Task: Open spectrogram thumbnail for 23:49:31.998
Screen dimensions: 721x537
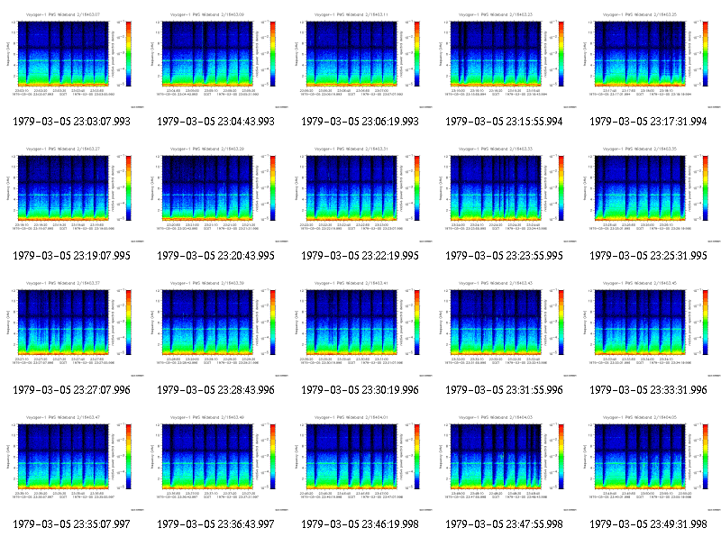Action: [649, 463]
